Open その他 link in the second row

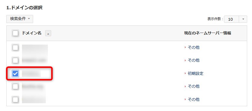194,60
